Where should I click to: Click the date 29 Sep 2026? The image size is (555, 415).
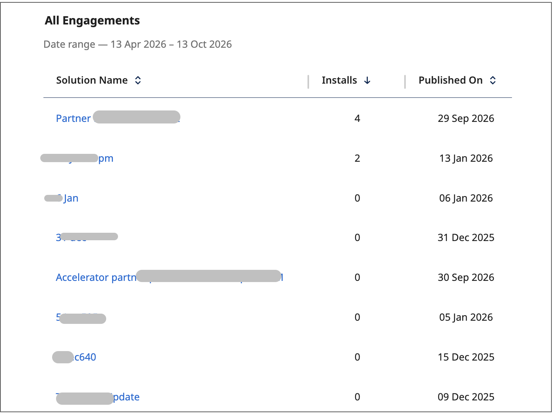pyautogui.click(x=466, y=118)
